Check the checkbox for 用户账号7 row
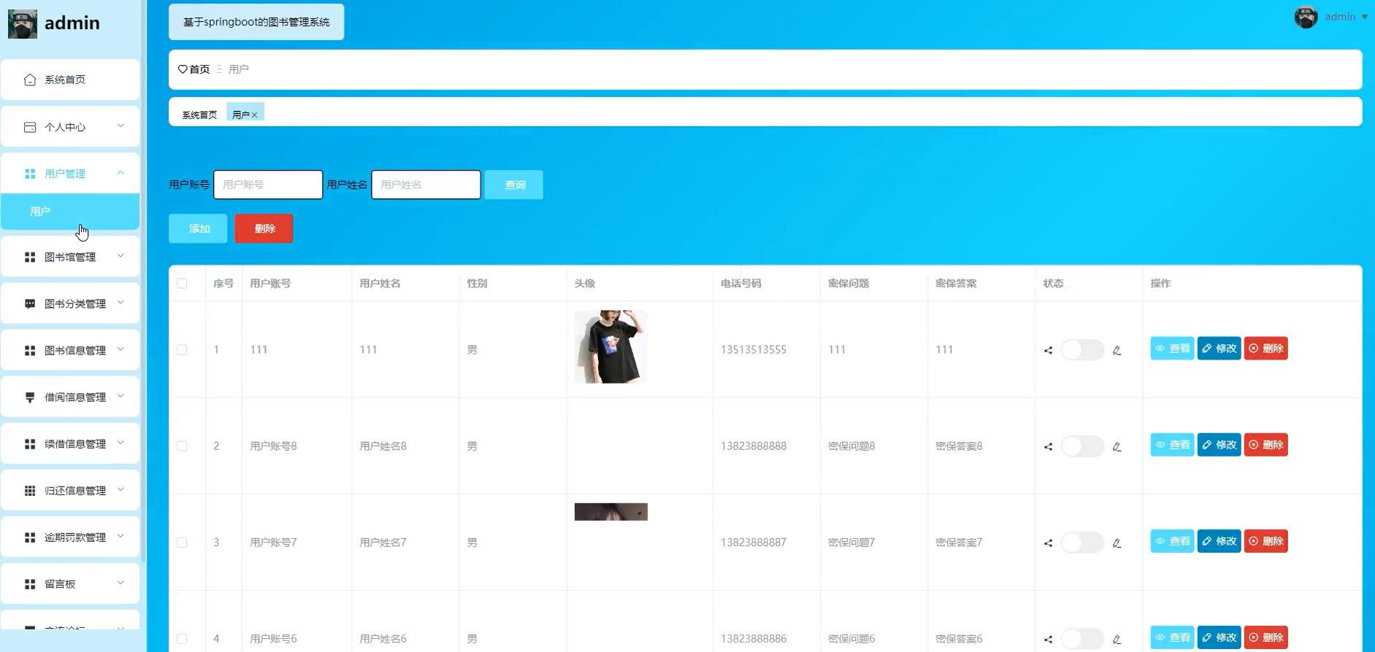This screenshot has height=652, width=1375. [x=182, y=542]
